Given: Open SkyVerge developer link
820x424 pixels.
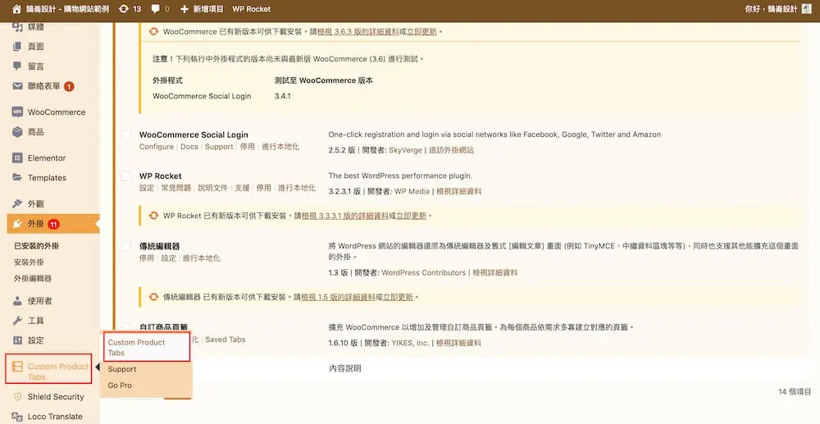Looking at the screenshot, I should click(x=405, y=150).
